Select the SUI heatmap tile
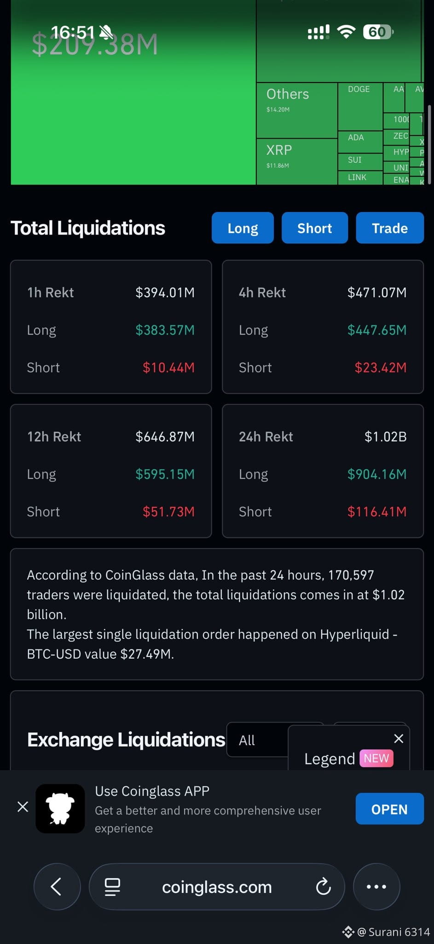 click(360, 162)
